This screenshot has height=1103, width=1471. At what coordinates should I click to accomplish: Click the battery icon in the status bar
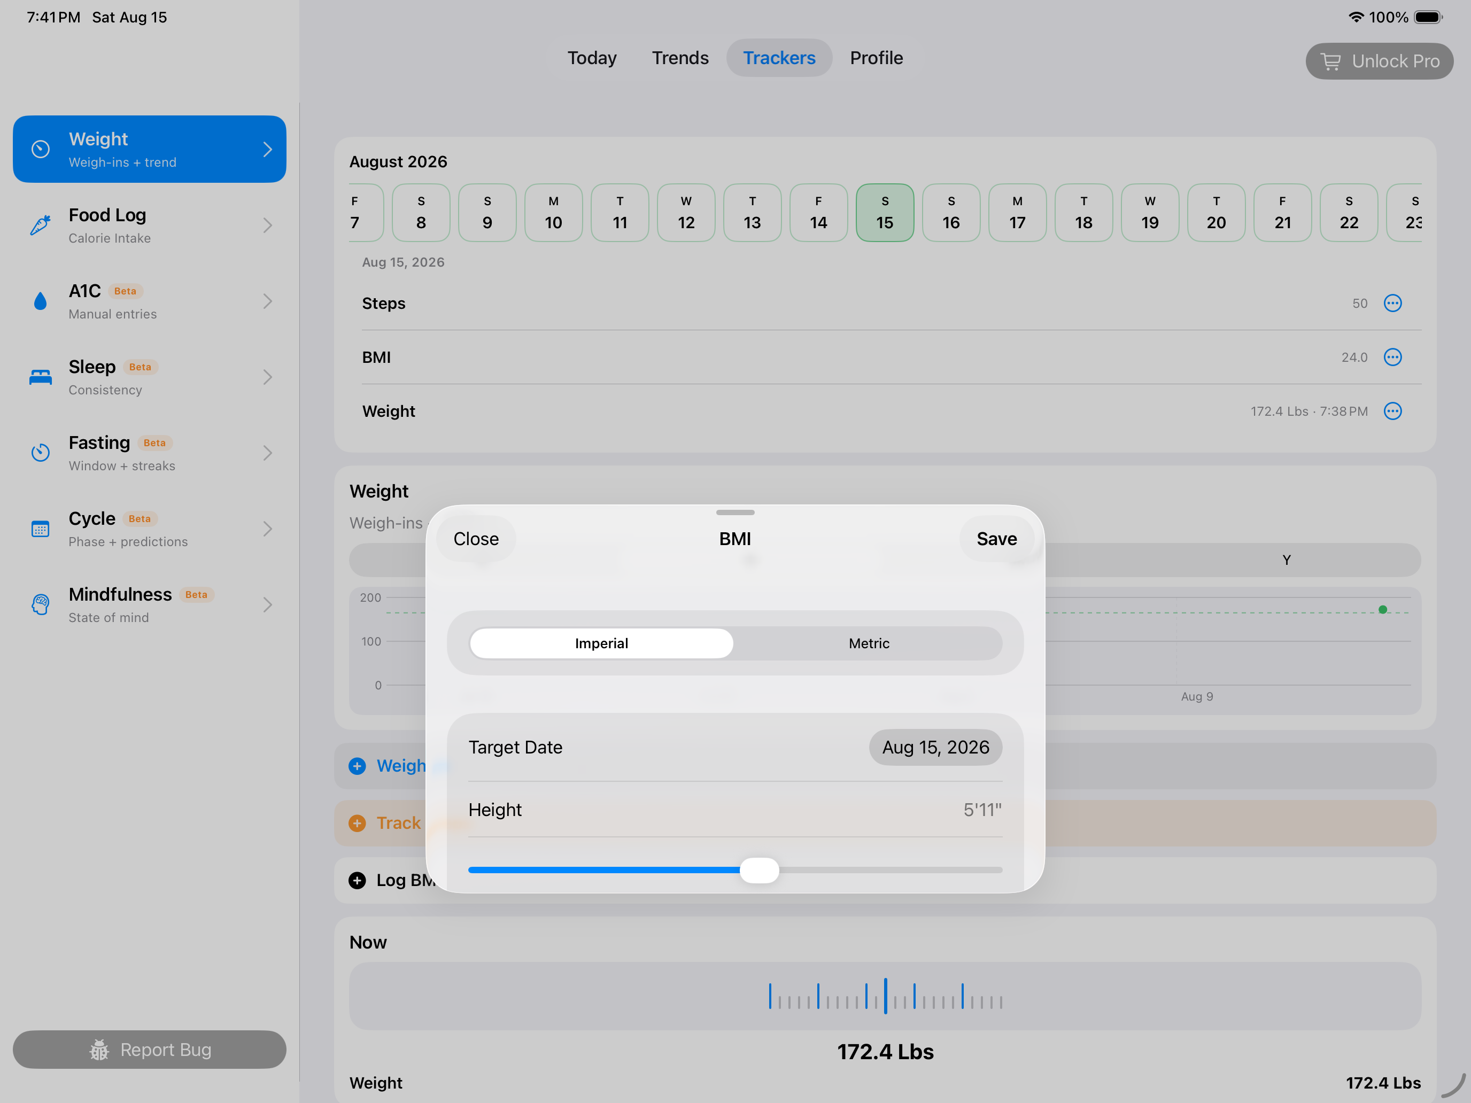[x=1428, y=17]
